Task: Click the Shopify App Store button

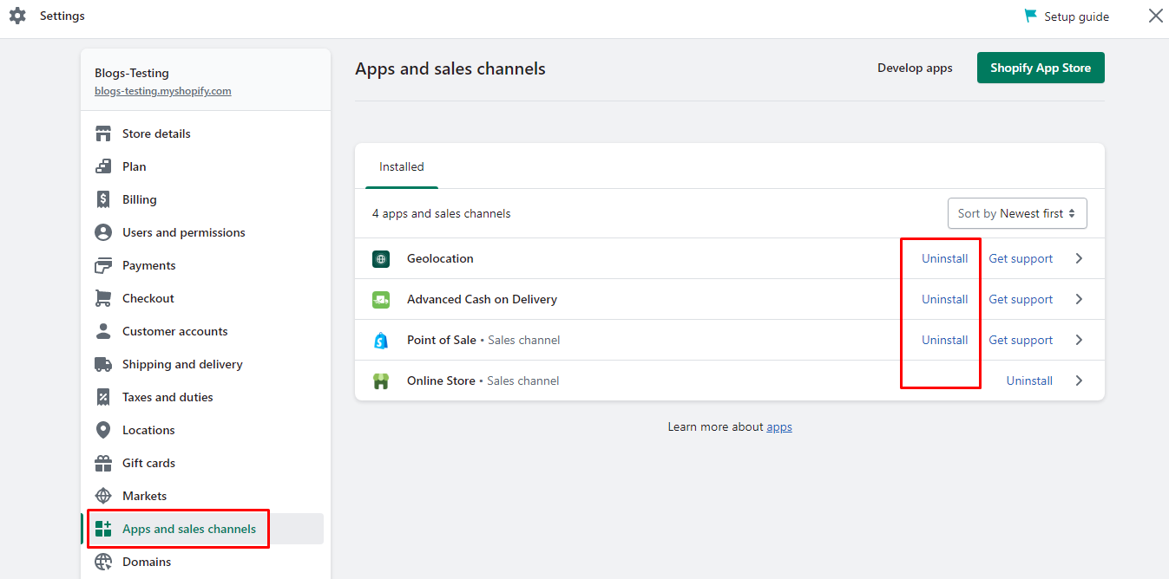Action: (1041, 67)
